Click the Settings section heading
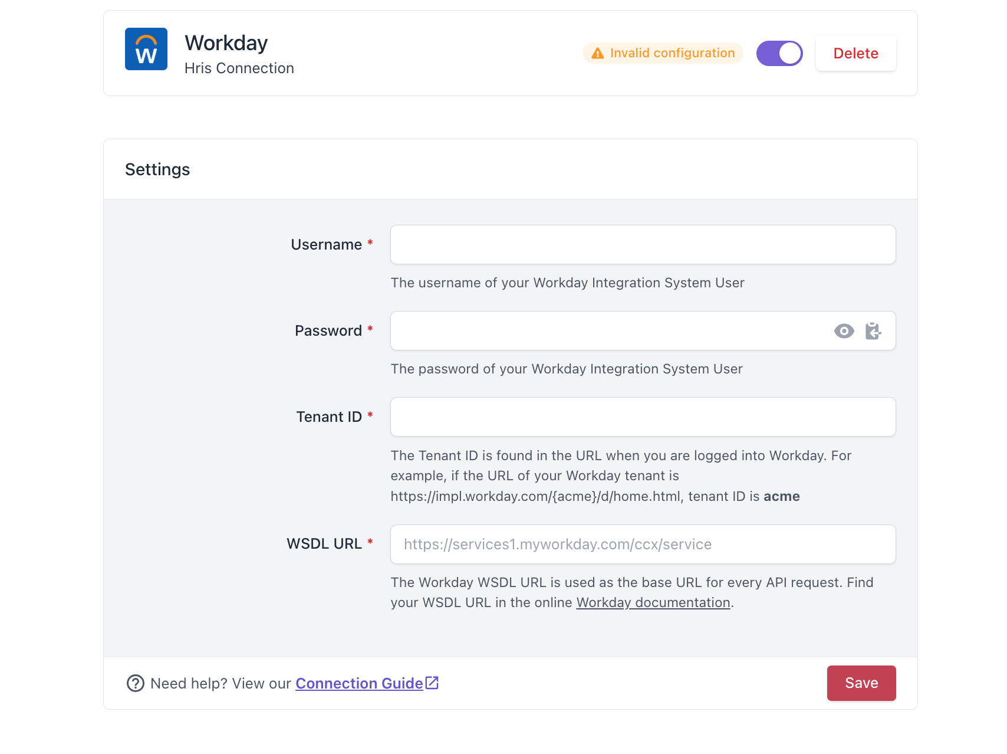The height and width of the screenshot is (754, 1007). coord(157,169)
